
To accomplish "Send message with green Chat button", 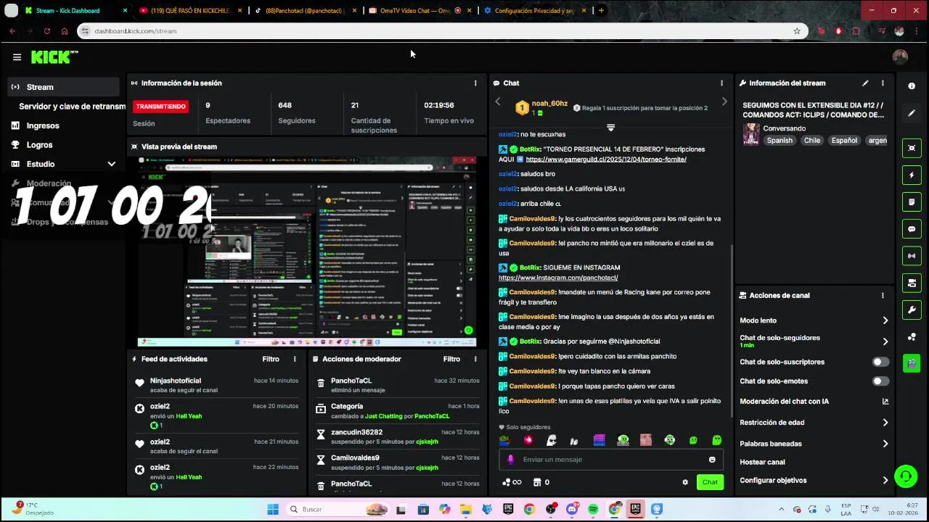I will click(x=710, y=482).
